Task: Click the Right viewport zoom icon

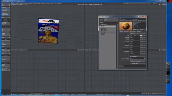Action: pyautogui.click(x=163, y=50)
